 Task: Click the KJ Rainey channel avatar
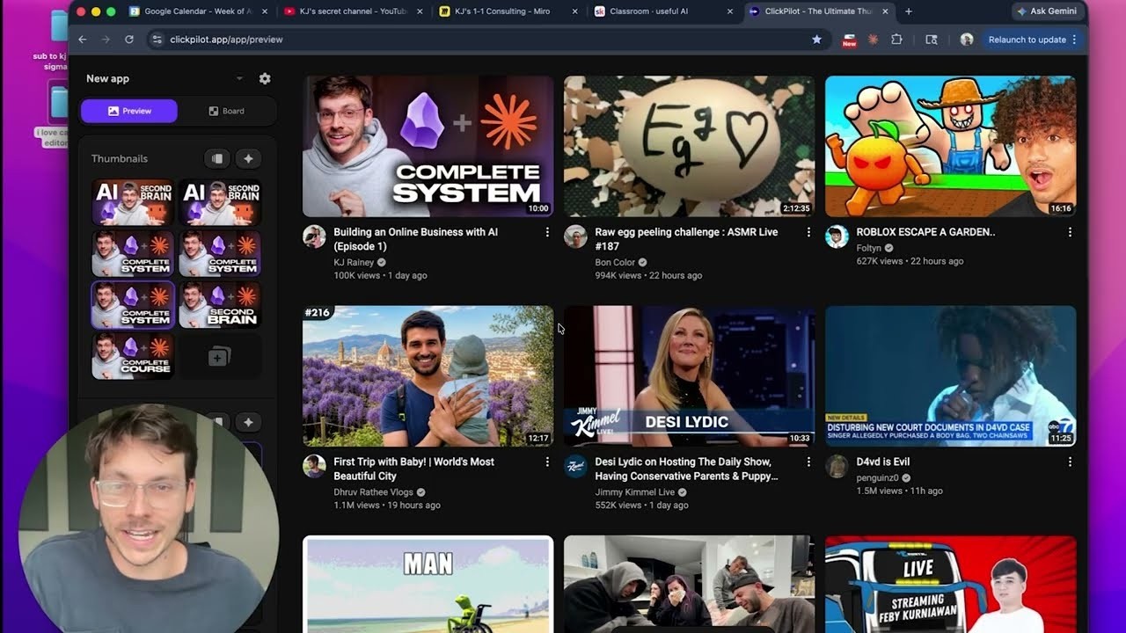tap(314, 236)
